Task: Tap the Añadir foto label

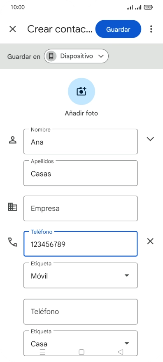Action: [x=81, y=113]
